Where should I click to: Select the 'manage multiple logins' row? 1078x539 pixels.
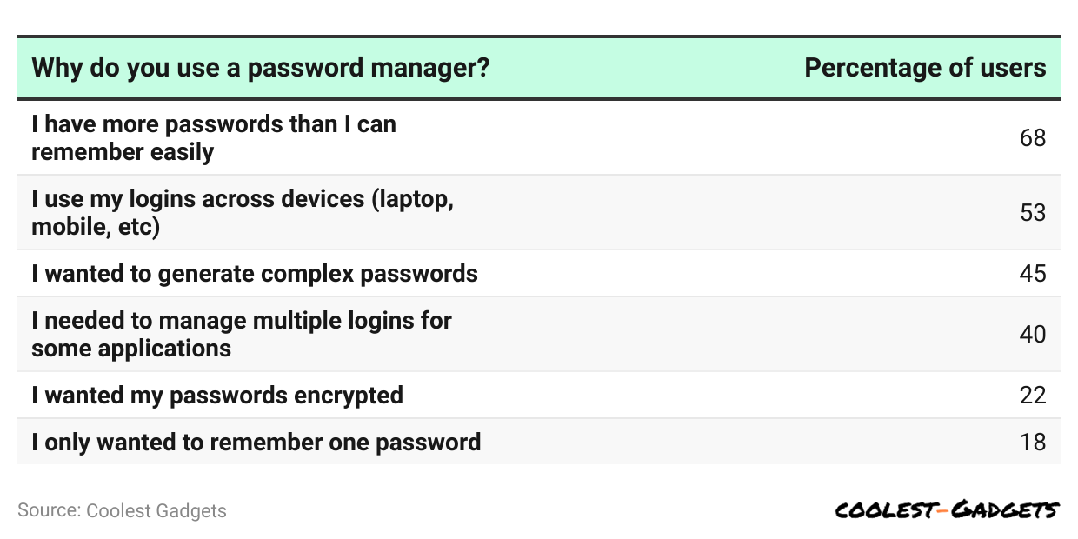point(539,334)
